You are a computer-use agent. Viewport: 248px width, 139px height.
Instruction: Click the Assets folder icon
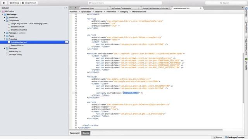pos(7,36)
